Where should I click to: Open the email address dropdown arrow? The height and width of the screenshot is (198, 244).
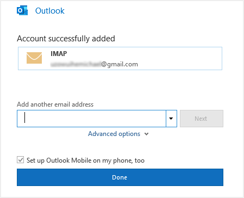pyautogui.click(x=171, y=119)
